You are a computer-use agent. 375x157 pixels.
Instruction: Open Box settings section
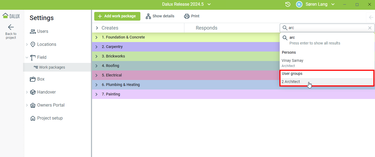[x=41, y=79]
